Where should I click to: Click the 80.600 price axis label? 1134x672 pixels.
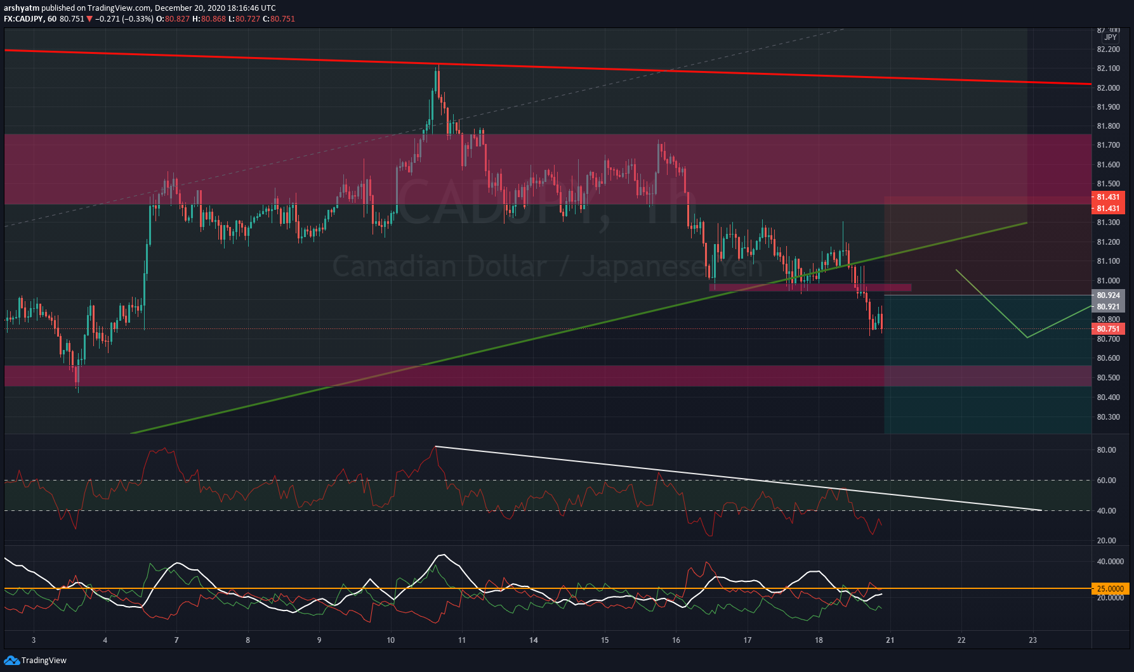pyautogui.click(x=1108, y=358)
